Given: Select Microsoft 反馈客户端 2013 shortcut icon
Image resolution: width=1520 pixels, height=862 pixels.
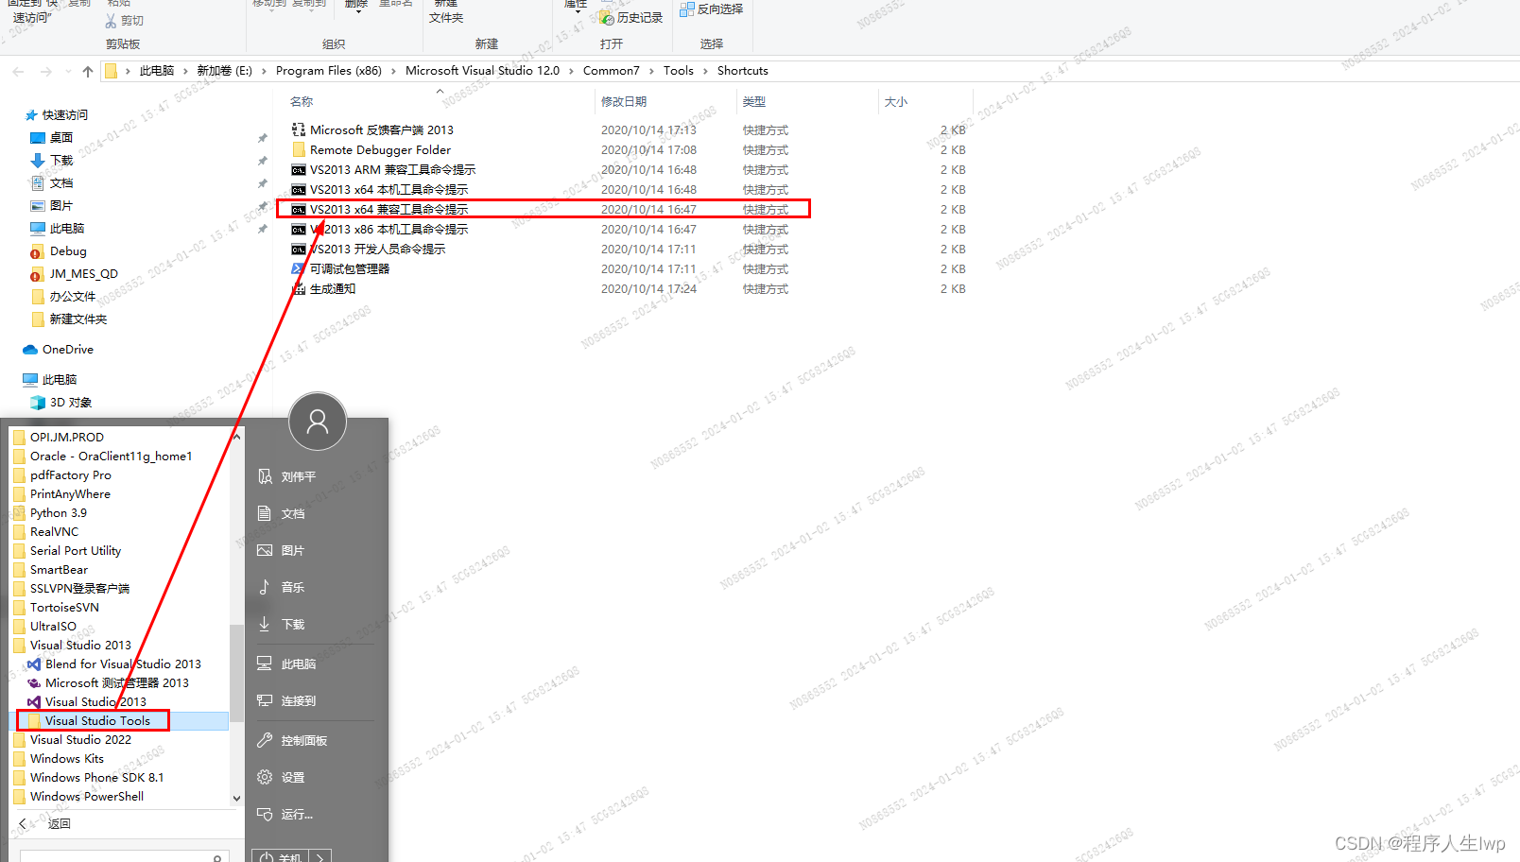Looking at the screenshot, I should (x=299, y=129).
